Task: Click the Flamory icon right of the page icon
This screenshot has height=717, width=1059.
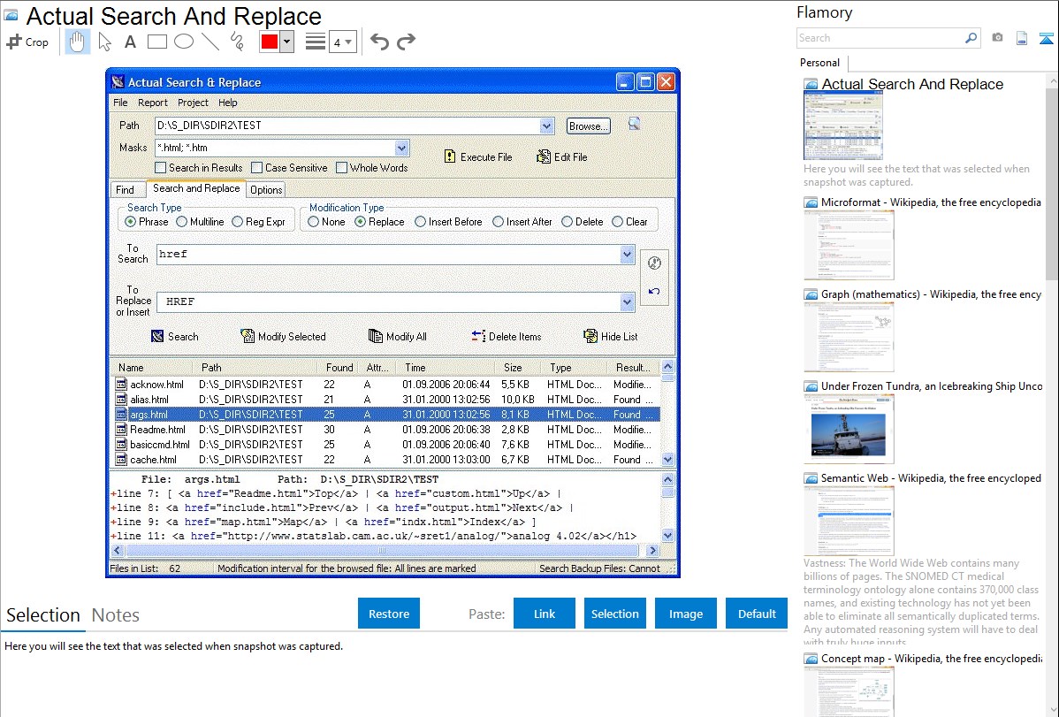Action: pyautogui.click(x=1046, y=38)
